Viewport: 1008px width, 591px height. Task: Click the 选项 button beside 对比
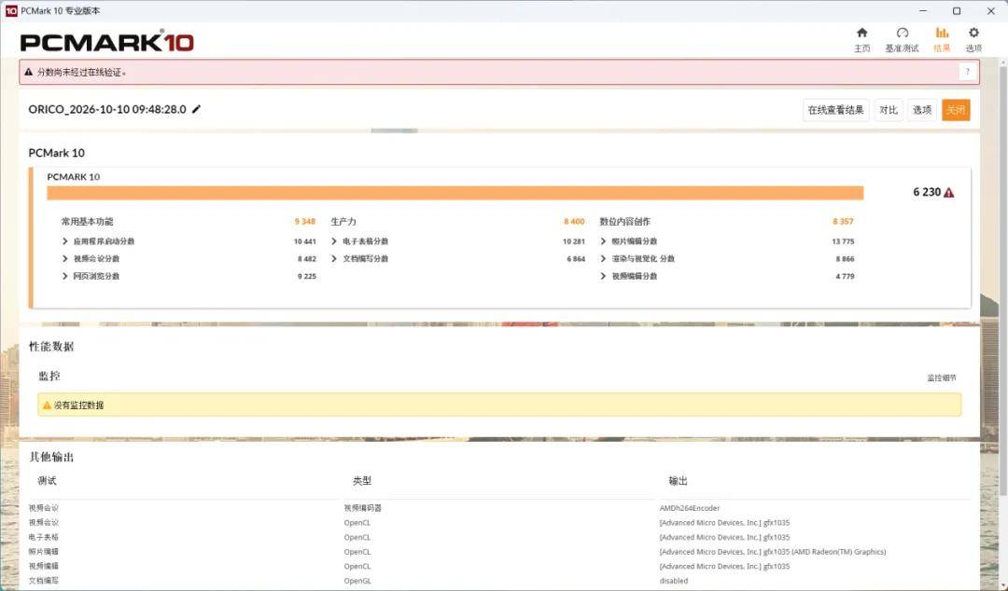tap(922, 110)
